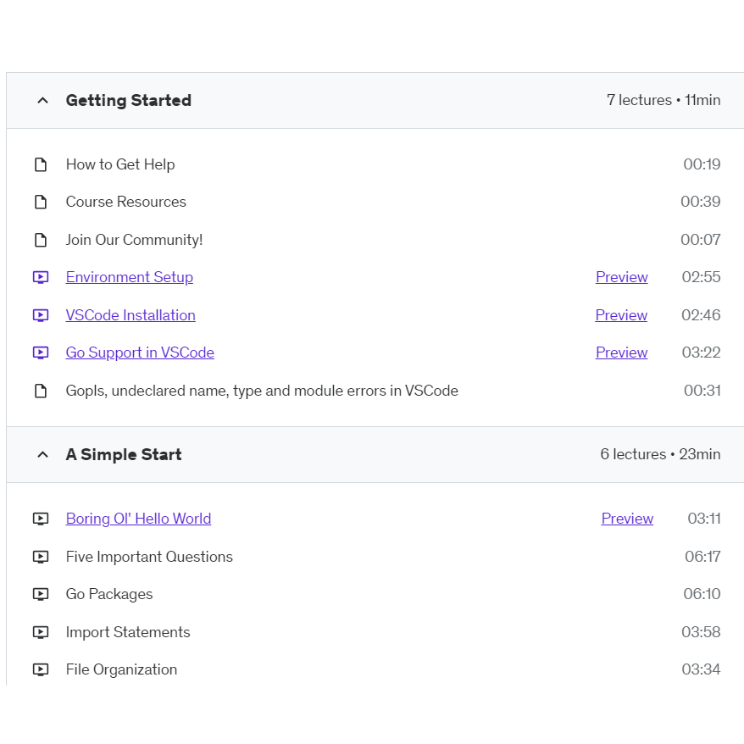
Task: Collapse the A Simple Start section chevron
Action: [42, 455]
